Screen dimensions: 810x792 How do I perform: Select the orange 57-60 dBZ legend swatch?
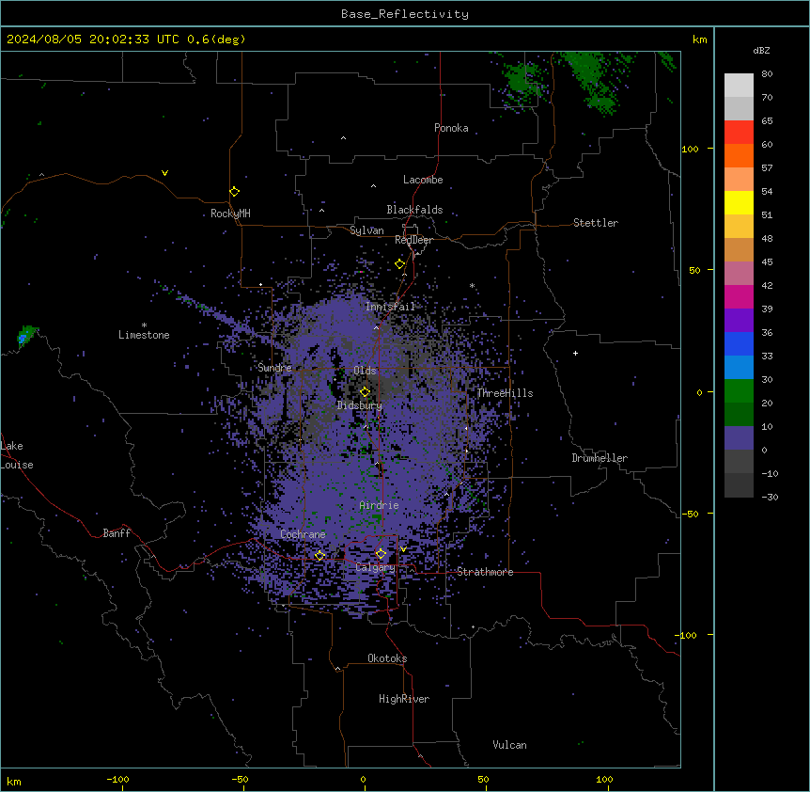click(739, 155)
